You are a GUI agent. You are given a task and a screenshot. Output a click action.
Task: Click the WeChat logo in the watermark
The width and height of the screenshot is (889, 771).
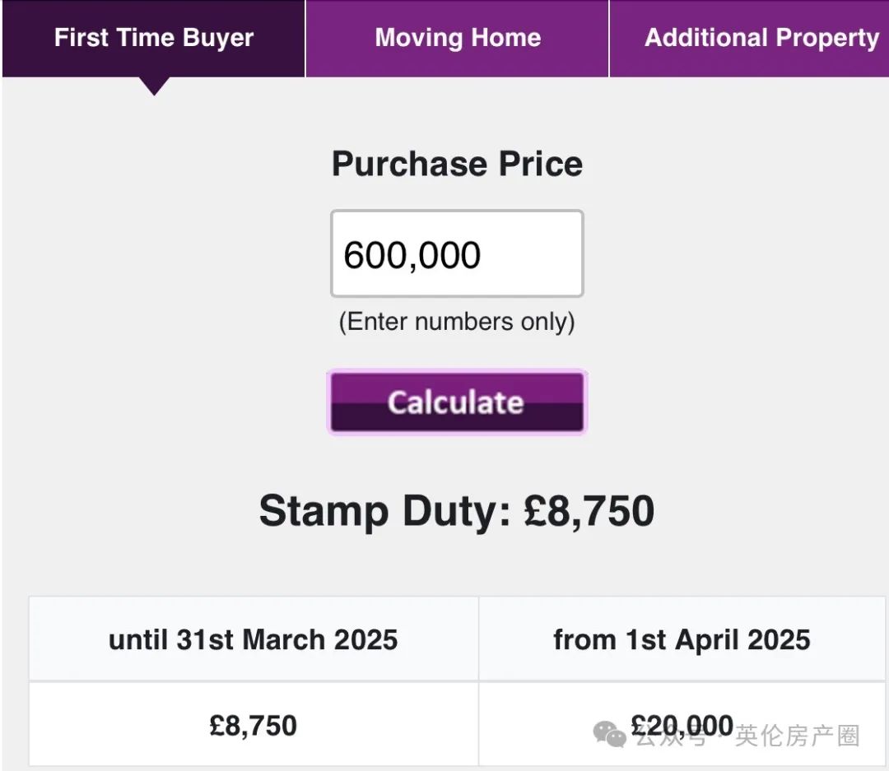click(609, 734)
